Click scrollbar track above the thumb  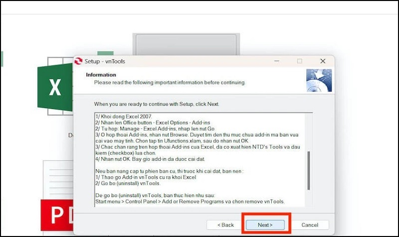(309, 132)
